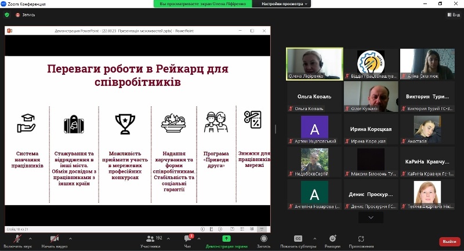This screenshot has height=251, width=464.
Task: Click reading view book icon in PowerPoint status bar
Action: 252,229
